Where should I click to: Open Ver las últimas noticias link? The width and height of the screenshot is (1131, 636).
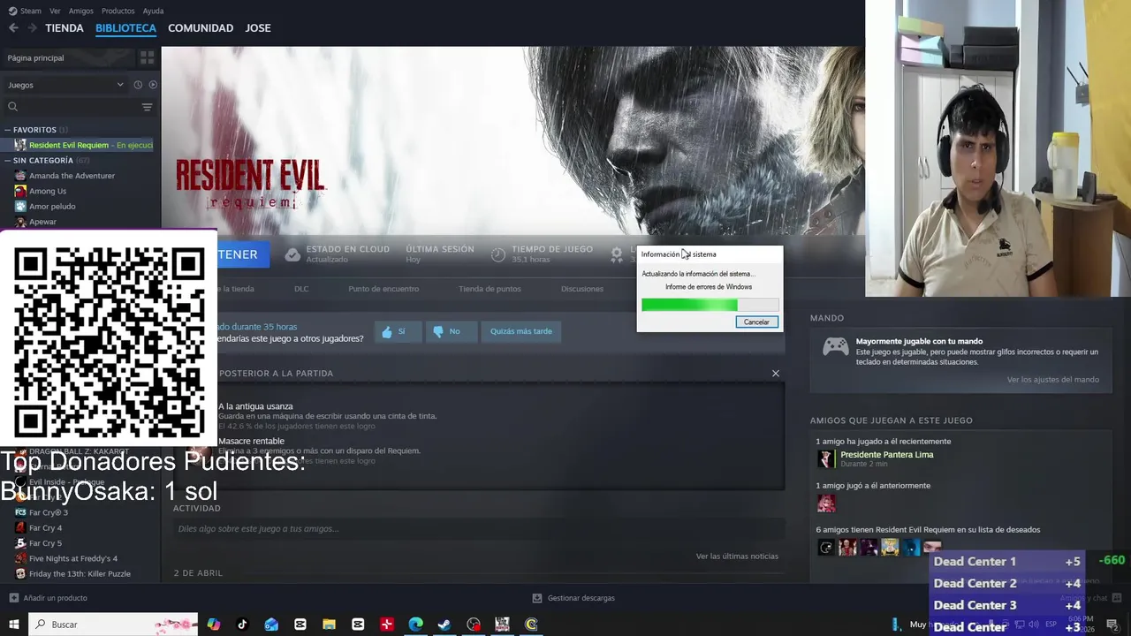737,556
